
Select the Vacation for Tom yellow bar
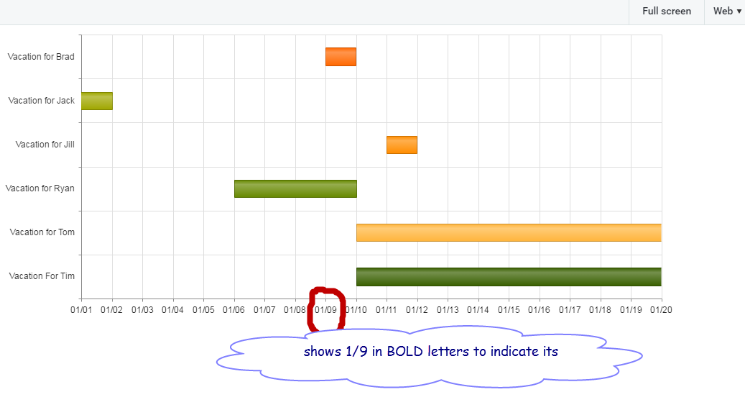pyautogui.click(x=509, y=232)
